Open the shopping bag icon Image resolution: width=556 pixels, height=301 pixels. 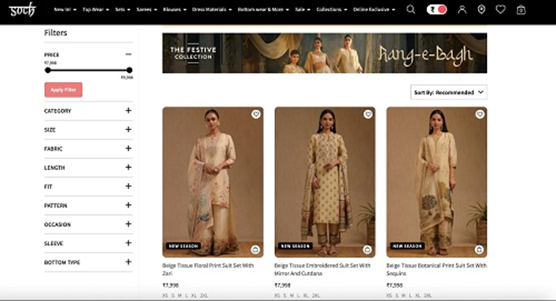521,10
